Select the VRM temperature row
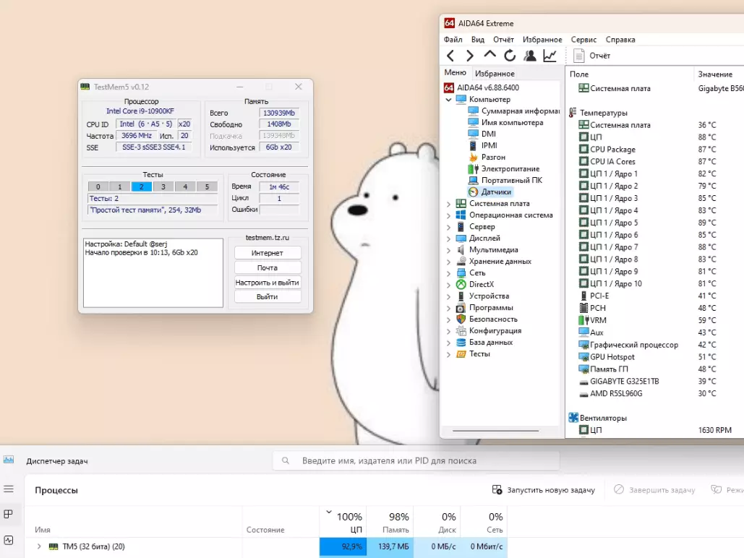Screen dimensions: 744x558 click(655, 320)
